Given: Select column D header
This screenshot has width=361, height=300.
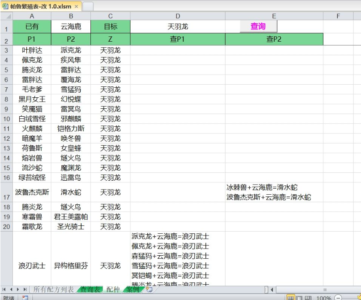Looking at the screenshot, I should pyautogui.click(x=178, y=16).
